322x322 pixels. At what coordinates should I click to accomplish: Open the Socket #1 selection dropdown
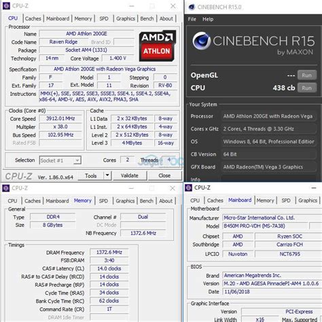coord(77,160)
